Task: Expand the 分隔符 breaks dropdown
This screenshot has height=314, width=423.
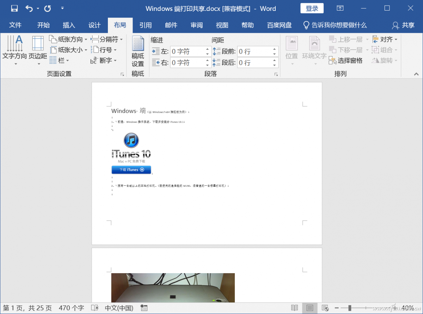Action: pyautogui.click(x=107, y=39)
